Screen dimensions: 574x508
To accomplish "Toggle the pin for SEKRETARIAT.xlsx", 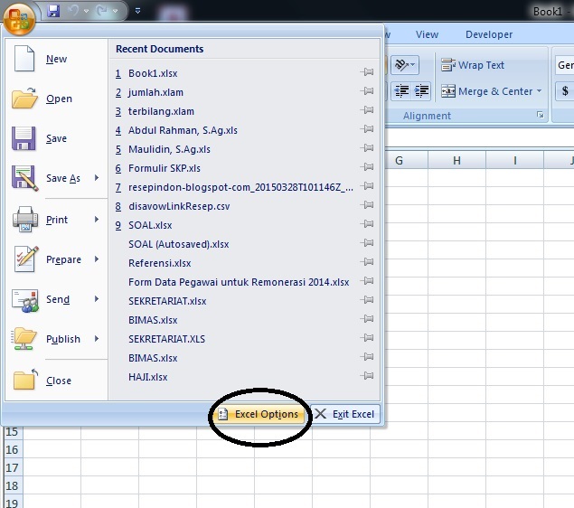I will [367, 300].
